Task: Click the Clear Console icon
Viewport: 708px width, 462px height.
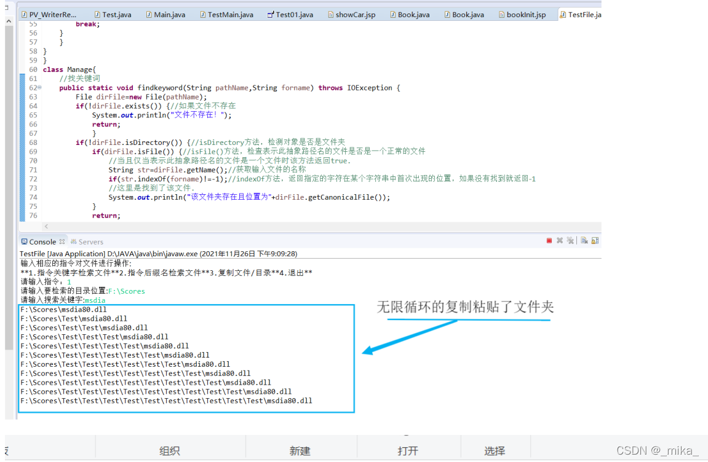Action: (x=584, y=240)
